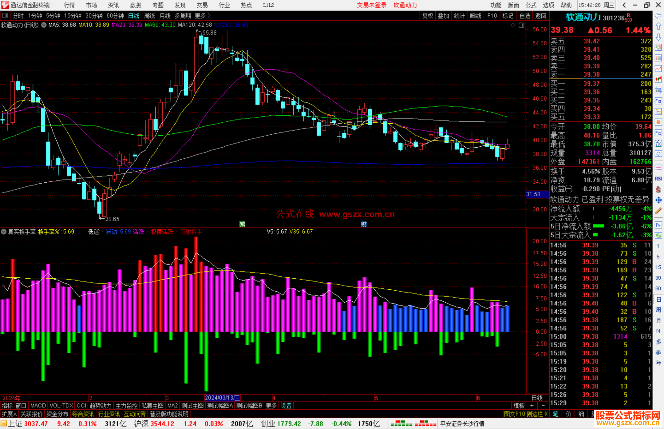Open the F10 info sidebar icon

[658, 101]
